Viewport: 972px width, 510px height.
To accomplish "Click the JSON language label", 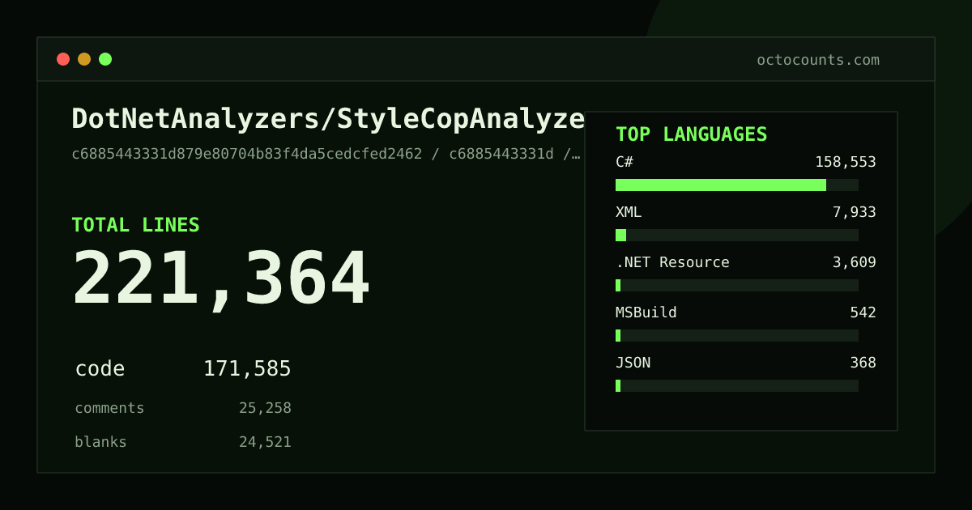I will [x=633, y=363].
